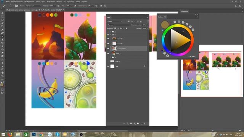Select the Clone Stamp tool

tap(2, 40)
